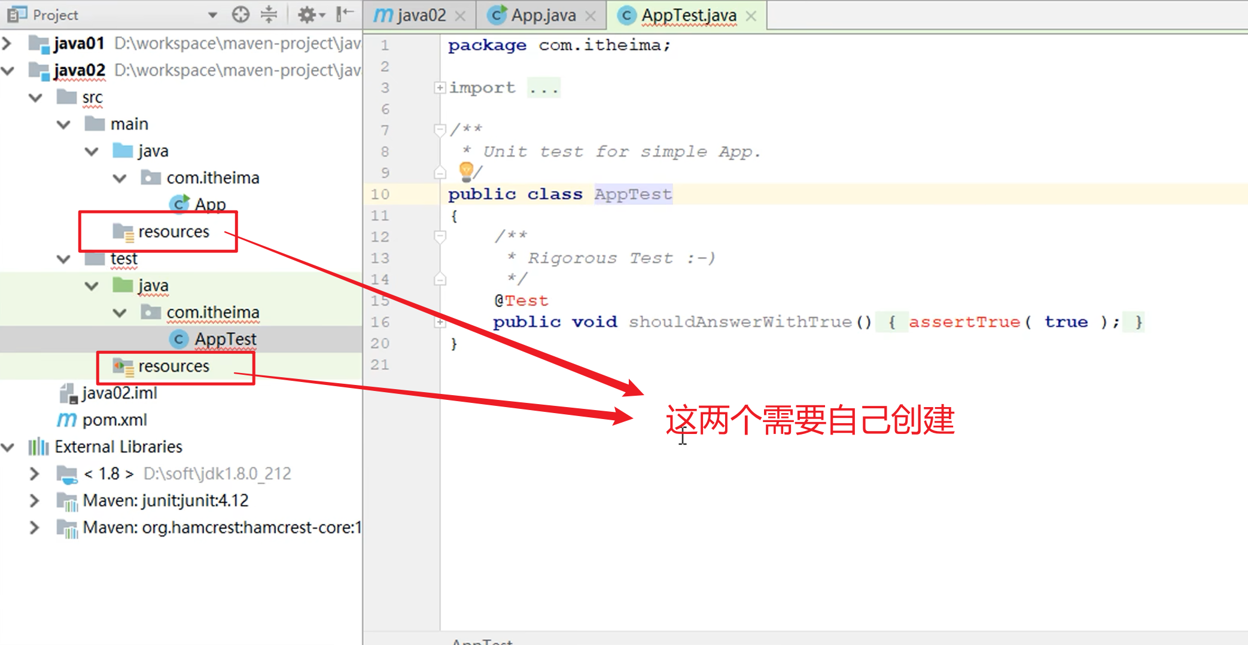This screenshot has width=1248, height=645.
Task: Click the collapse all icon in Project toolbar
Action: tap(269, 14)
